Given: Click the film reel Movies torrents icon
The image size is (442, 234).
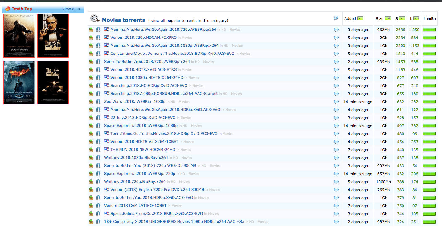Looking at the screenshot, I should pyautogui.click(x=95, y=18).
